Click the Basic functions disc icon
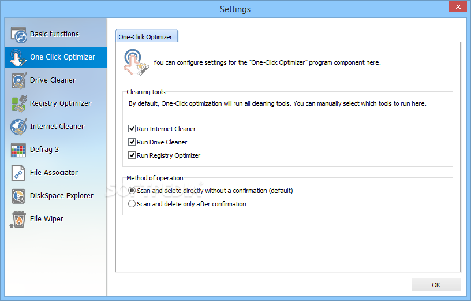471x301 pixels. click(18, 35)
